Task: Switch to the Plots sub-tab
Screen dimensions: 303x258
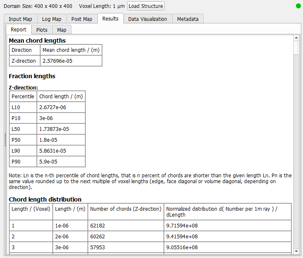Action: coord(42,30)
